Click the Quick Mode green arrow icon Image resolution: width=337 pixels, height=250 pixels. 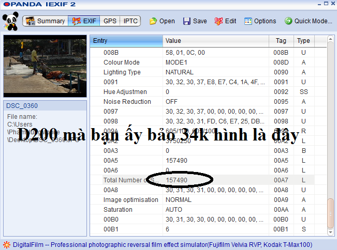click(288, 21)
